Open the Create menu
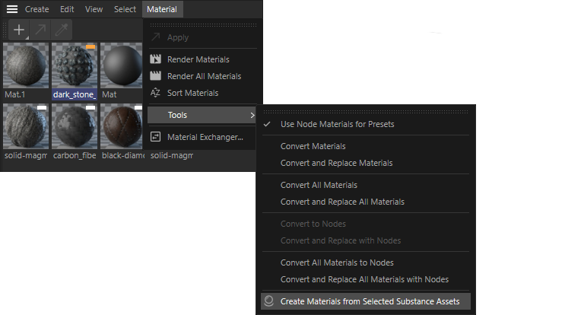 [x=37, y=9]
